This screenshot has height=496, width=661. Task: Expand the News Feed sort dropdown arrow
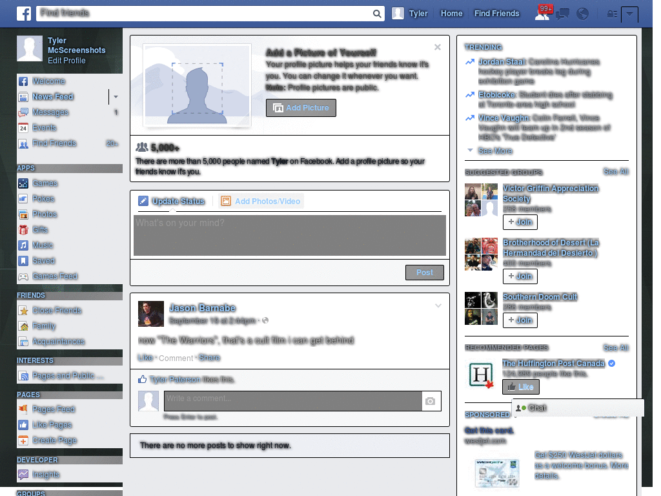pyautogui.click(x=116, y=97)
